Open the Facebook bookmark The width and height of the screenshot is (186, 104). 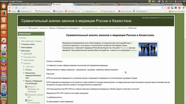[x=58, y=11]
